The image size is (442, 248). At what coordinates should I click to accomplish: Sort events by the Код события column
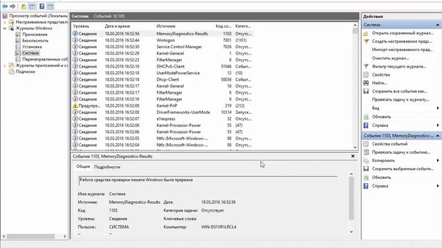click(224, 26)
